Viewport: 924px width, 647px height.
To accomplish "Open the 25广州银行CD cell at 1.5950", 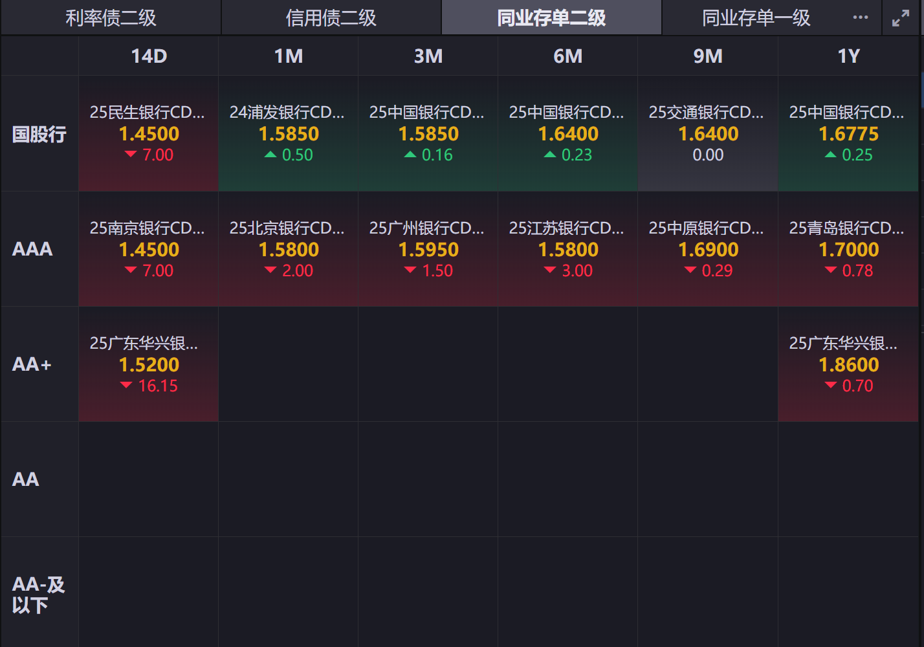I will [428, 249].
